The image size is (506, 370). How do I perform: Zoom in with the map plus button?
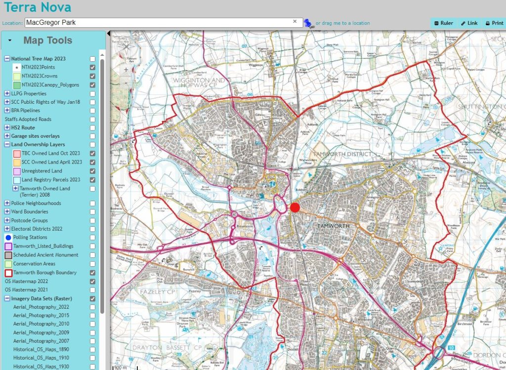coord(126,70)
